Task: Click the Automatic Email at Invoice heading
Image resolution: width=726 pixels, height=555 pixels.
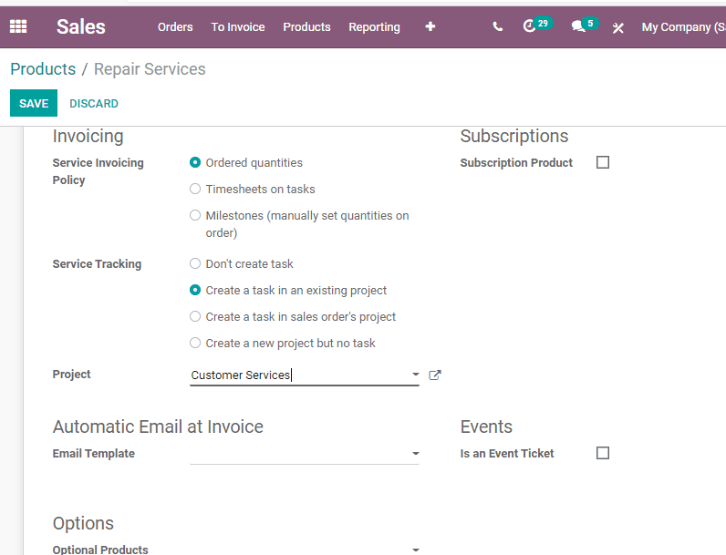Action: click(158, 427)
